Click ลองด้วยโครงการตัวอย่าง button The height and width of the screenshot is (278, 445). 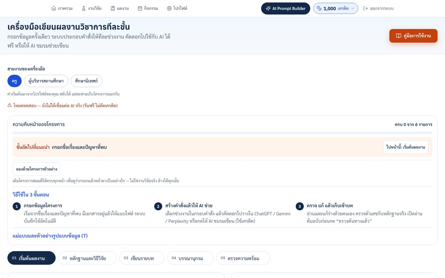[x=36, y=169]
